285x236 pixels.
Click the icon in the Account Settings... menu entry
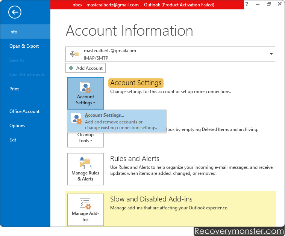coord(77,119)
